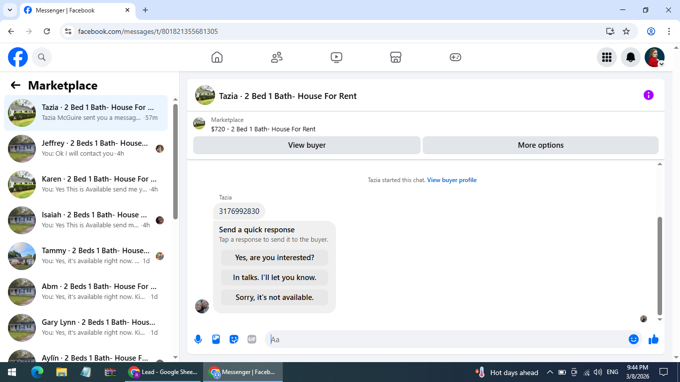
Task: Select the Messenger | Facebook browser tab
Action: [77, 10]
